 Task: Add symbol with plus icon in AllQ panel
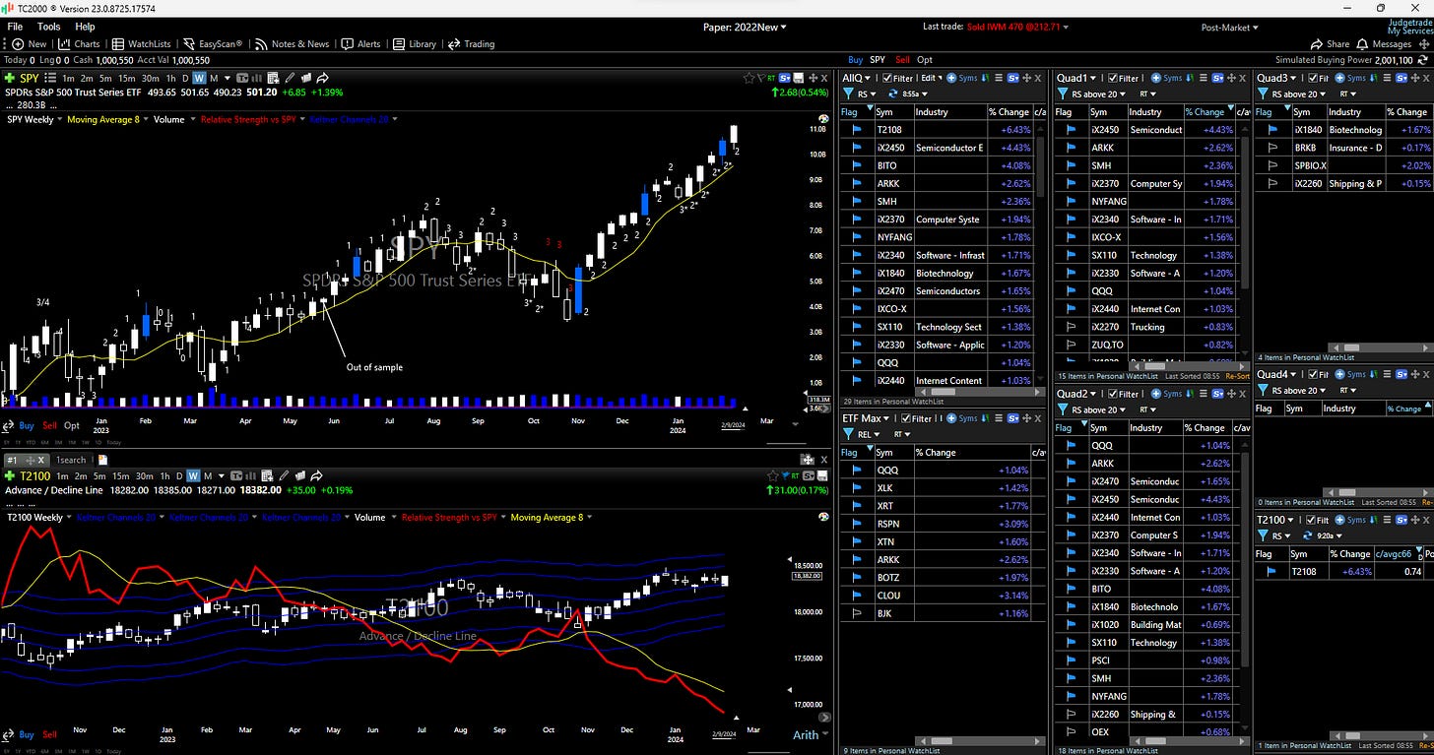tap(951, 78)
